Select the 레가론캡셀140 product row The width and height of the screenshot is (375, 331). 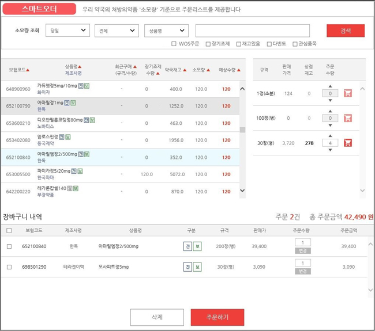pyautogui.click(x=120, y=191)
